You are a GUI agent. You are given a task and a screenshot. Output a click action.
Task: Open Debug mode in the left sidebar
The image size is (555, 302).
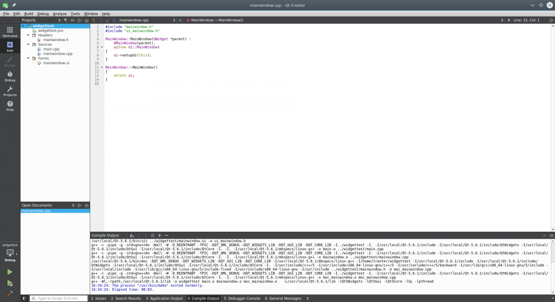coord(10,76)
